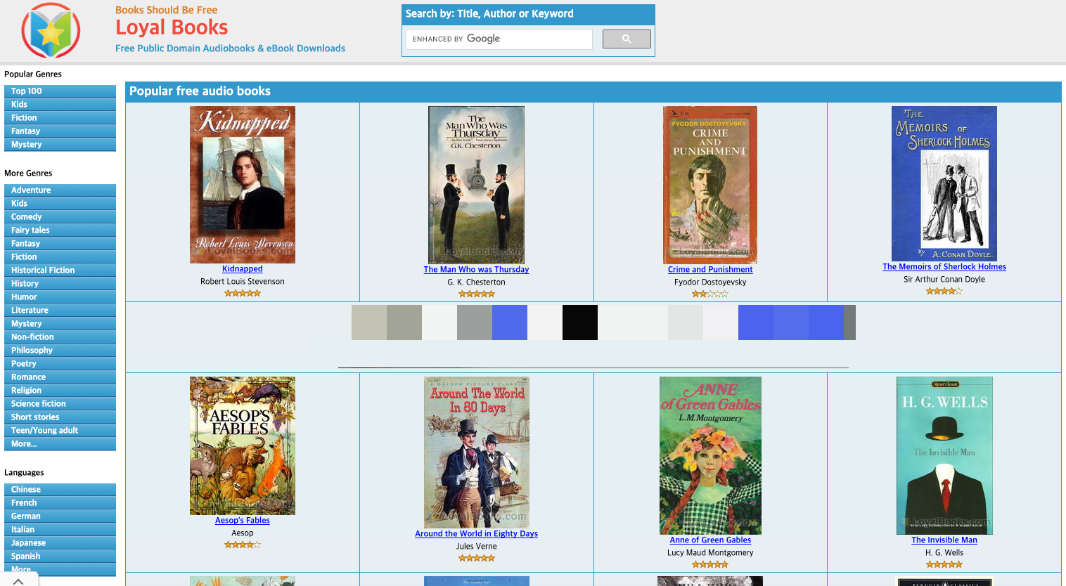1066x586 pixels.
Task: Browse Fairy tales genre
Action: point(60,230)
